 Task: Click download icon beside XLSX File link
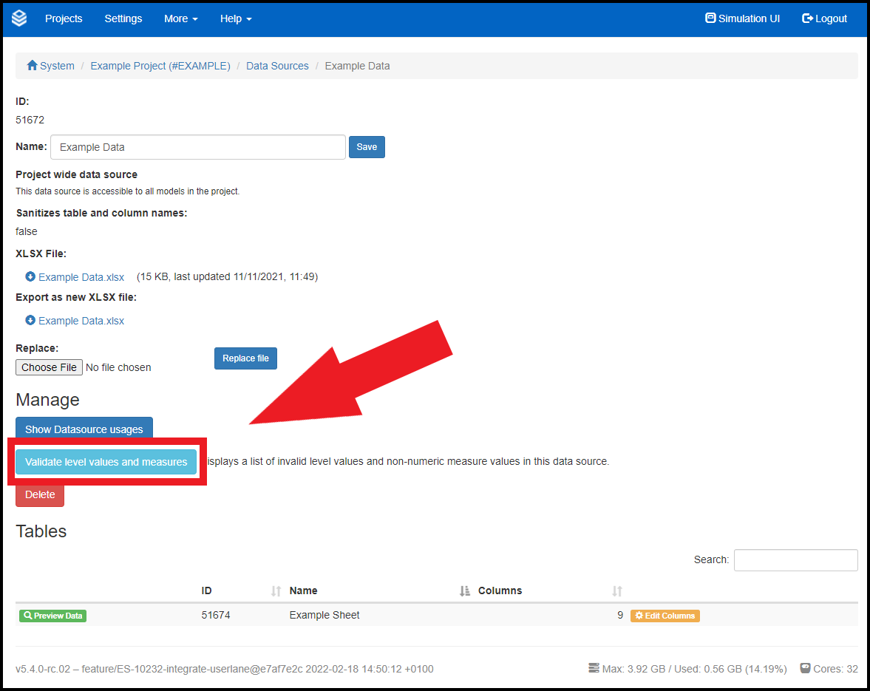(30, 277)
